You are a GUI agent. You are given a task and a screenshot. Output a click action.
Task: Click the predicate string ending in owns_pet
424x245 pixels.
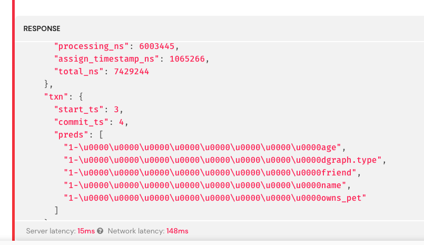[215, 198]
